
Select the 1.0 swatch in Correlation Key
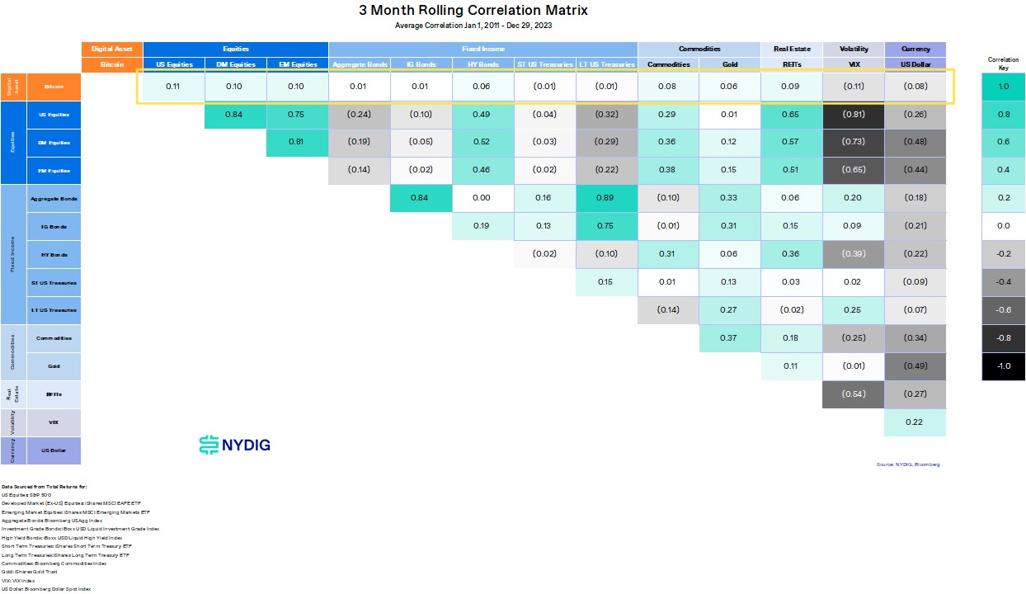(1003, 87)
